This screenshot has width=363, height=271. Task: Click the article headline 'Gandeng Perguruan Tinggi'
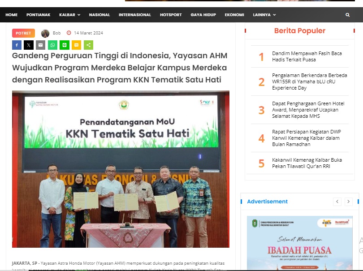click(120, 68)
